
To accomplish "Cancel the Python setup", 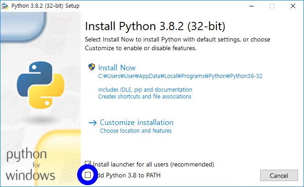I will (x=279, y=176).
